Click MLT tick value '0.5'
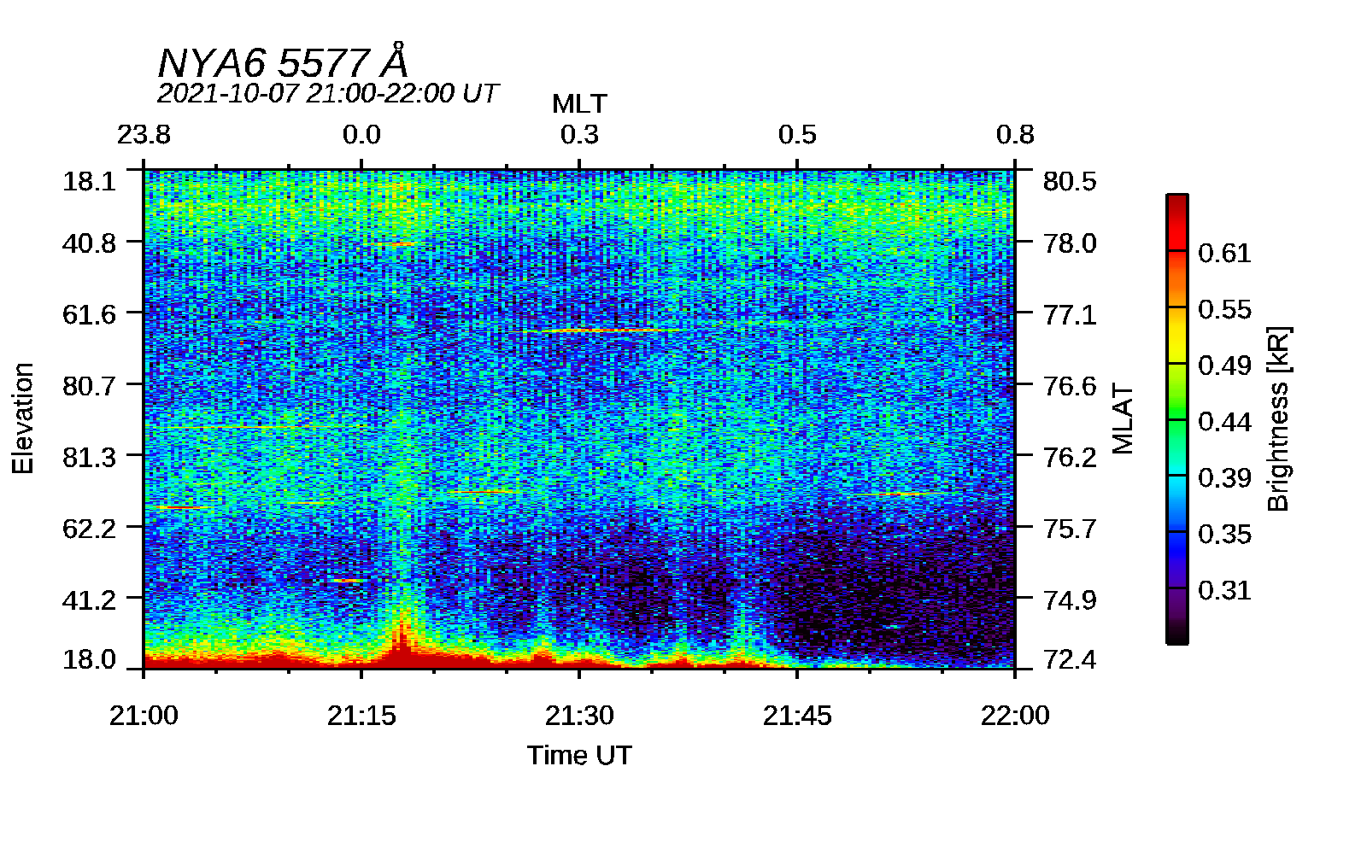Viewport: 1367px width, 854px height. pyautogui.click(x=797, y=134)
